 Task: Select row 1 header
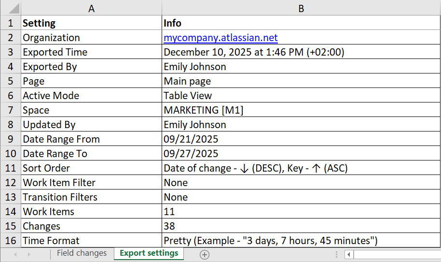click(10, 23)
